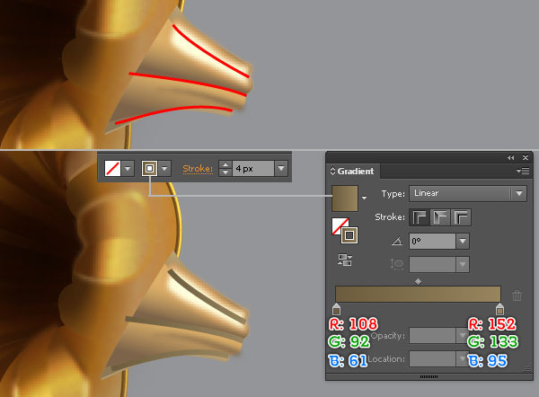Click the aspect ratio icon
This screenshot has height=397, width=539.
397,264
